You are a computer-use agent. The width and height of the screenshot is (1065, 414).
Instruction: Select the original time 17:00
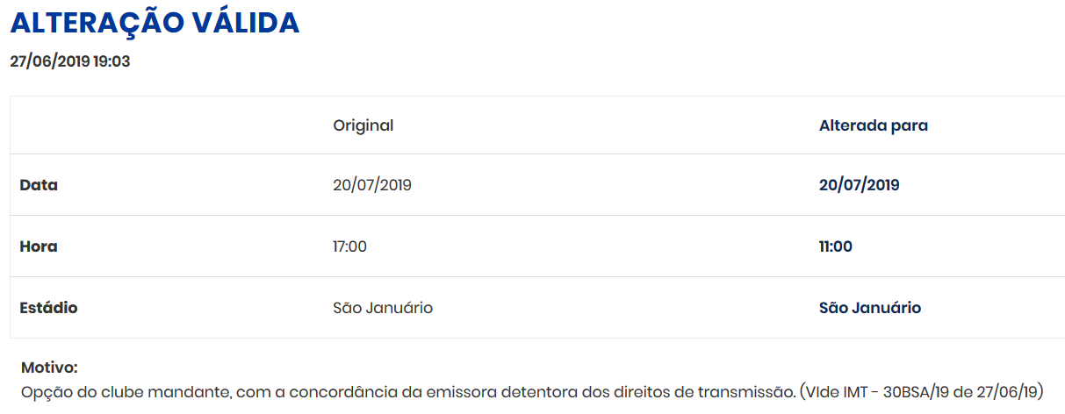(x=349, y=246)
